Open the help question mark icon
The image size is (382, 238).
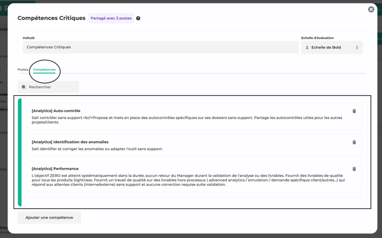tap(138, 18)
